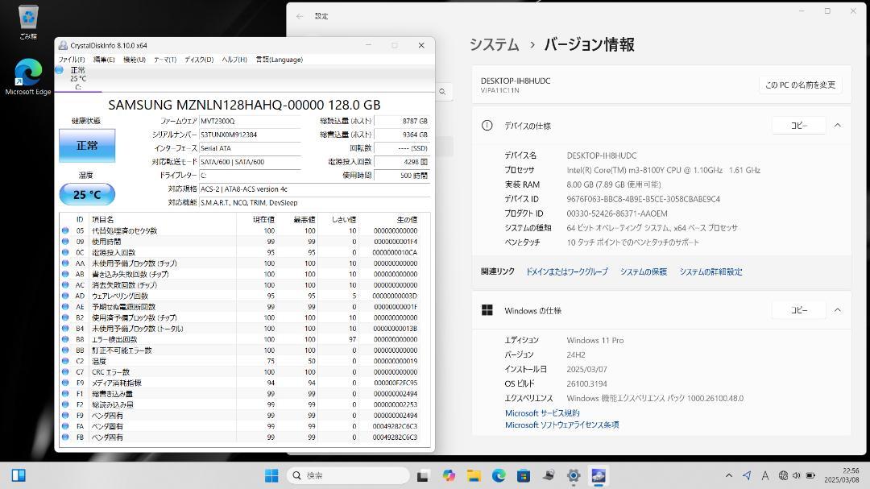
Task: Collapse the Windows の仕様 section
Action: 838,310
